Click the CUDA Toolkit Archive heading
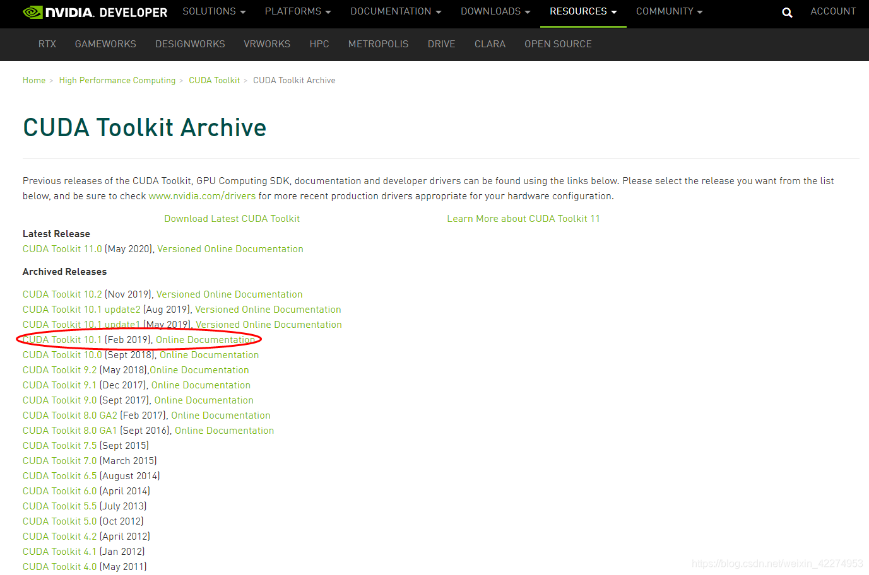Image resolution: width=869 pixels, height=575 pixels. pyautogui.click(x=145, y=127)
